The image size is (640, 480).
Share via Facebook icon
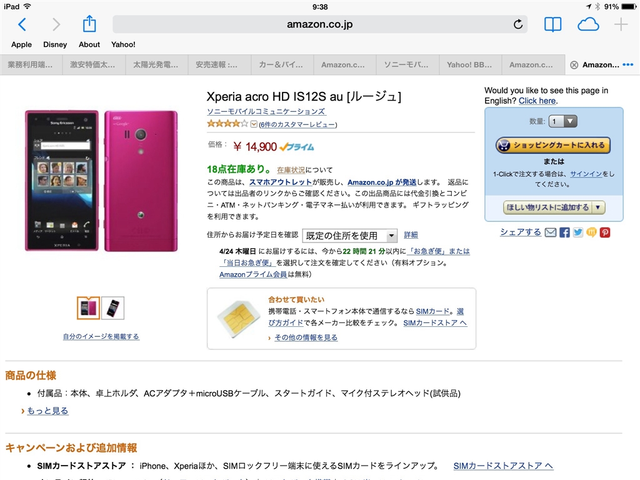564,232
